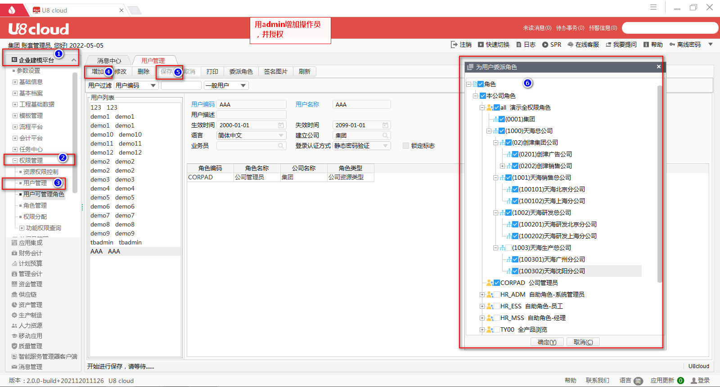Toggle the 锁定标志 checkbox
This screenshot has width=720, height=387.
406,146
